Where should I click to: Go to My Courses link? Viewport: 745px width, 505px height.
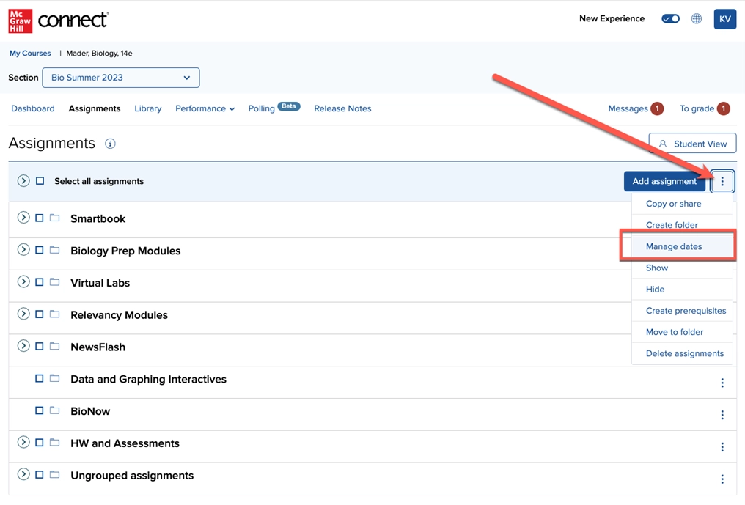pyautogui.click(x=30, y=54)
